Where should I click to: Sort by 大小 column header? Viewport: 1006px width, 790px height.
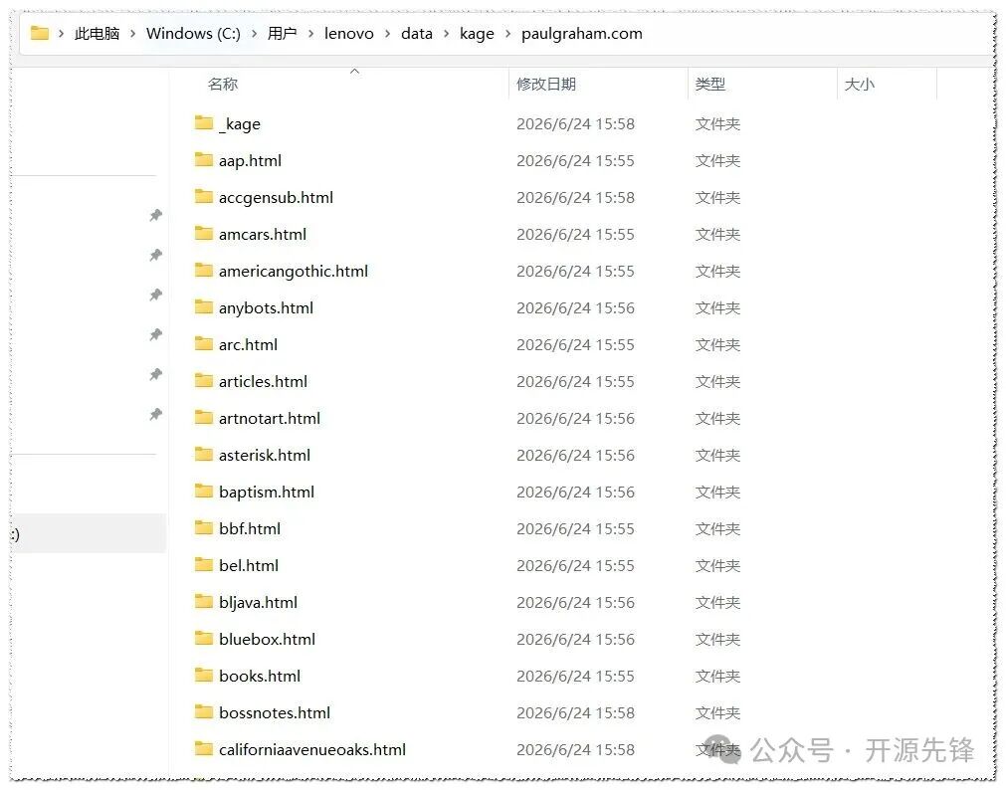pyautogui.click(x=860, y=84)
